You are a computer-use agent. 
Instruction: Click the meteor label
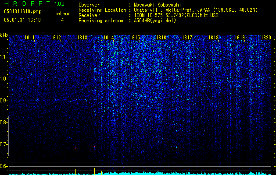[62, 14]
